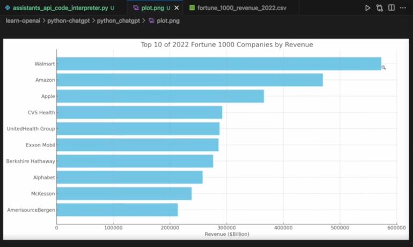Image resolution: width=413 pixels, height=247 pixels.
Task: Click the 500000 tick label
Action: point(340,228)
